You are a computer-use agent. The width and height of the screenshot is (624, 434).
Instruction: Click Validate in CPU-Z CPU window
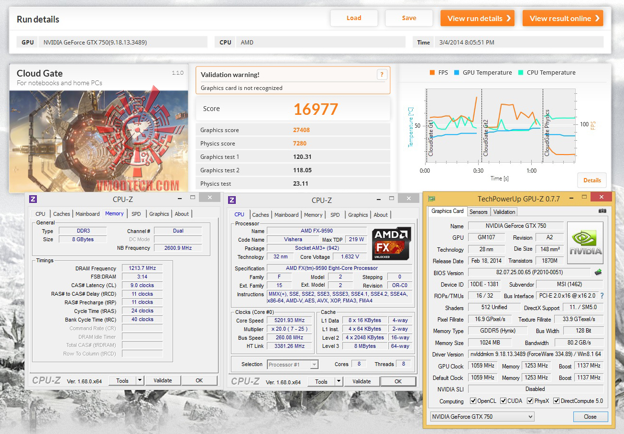361,381
